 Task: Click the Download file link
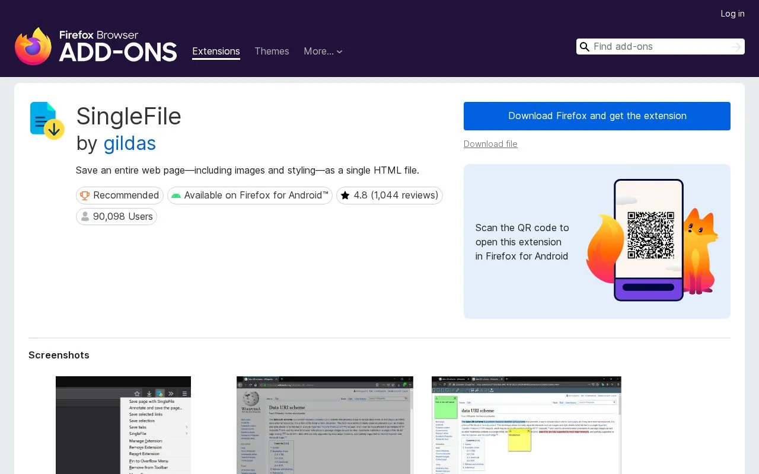(x=490, y=144)
